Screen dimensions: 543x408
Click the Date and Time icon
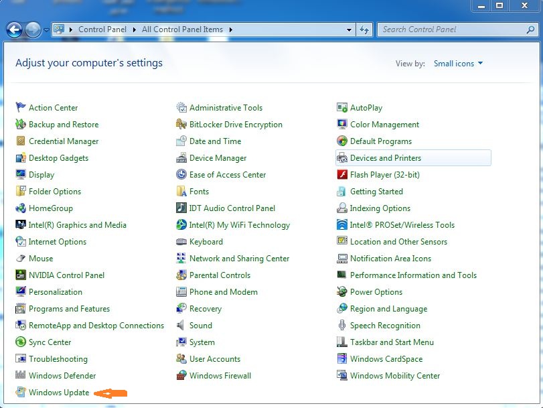[x=181, y=141]
